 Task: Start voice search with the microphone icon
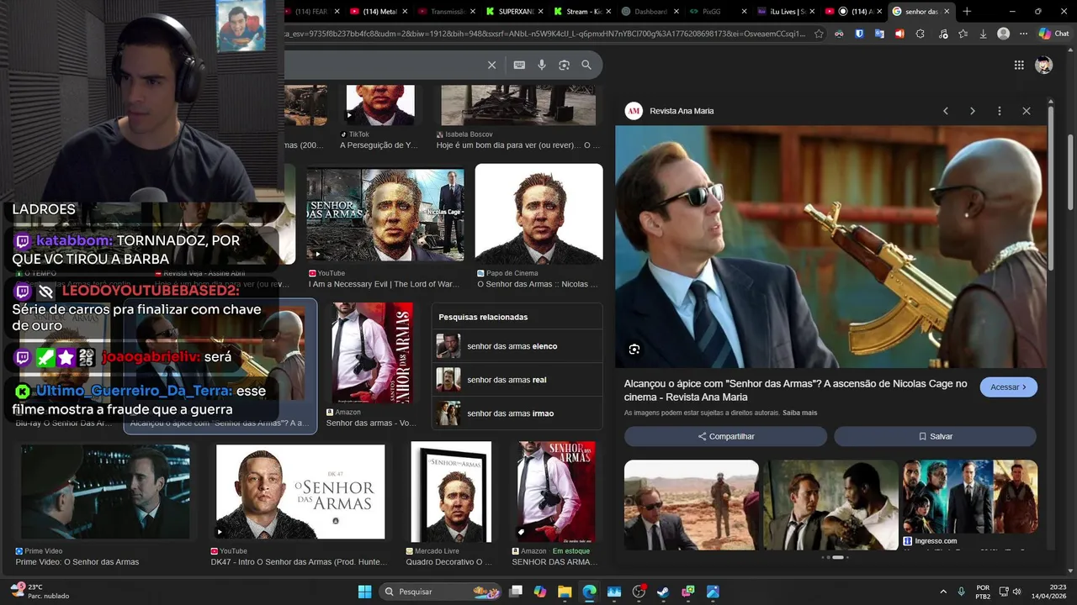coord(542,66)
